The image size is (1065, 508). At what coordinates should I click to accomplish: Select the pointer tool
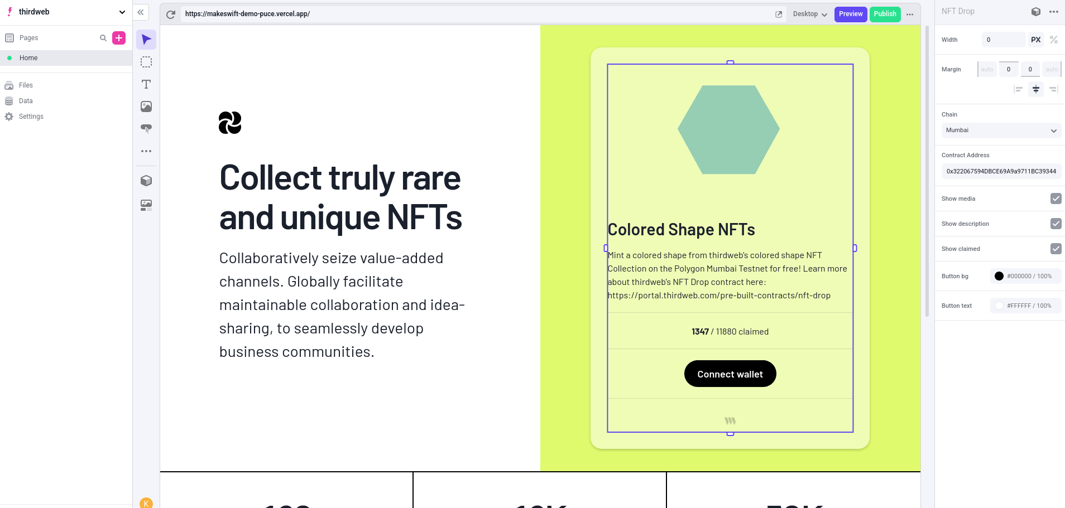point(146,40)
